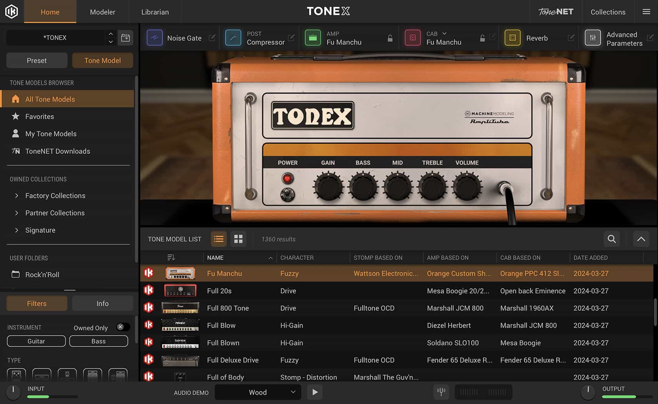658x404 pixels.
Task: Click the Preset button
Action: pos(37,60)
